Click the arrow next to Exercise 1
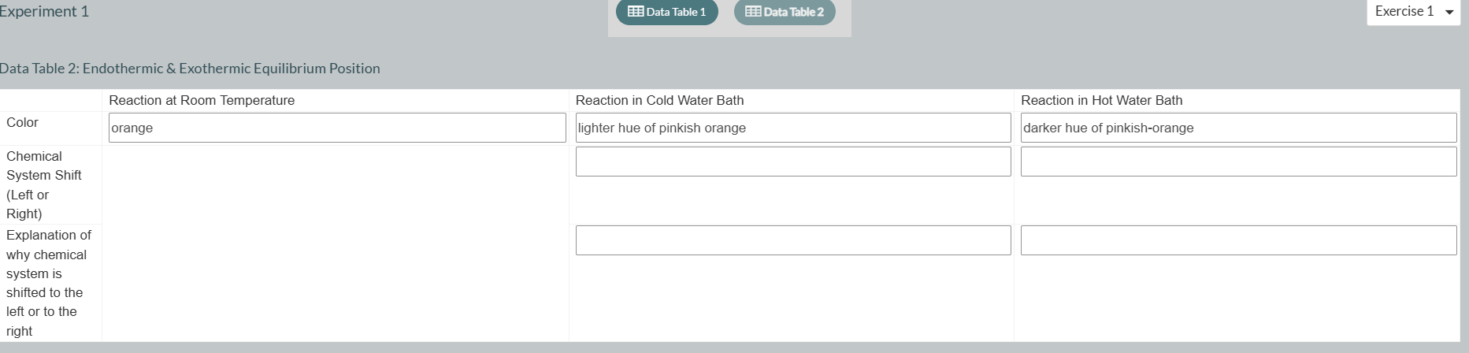The width and height of the screenshot is (1469, 353). click(x=1449, y=13)
